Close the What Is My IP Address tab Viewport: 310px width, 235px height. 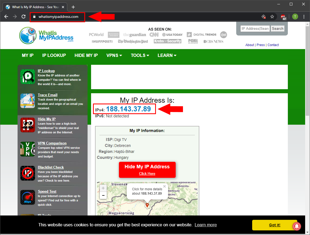pyautogui.click(x=63, y=7)
